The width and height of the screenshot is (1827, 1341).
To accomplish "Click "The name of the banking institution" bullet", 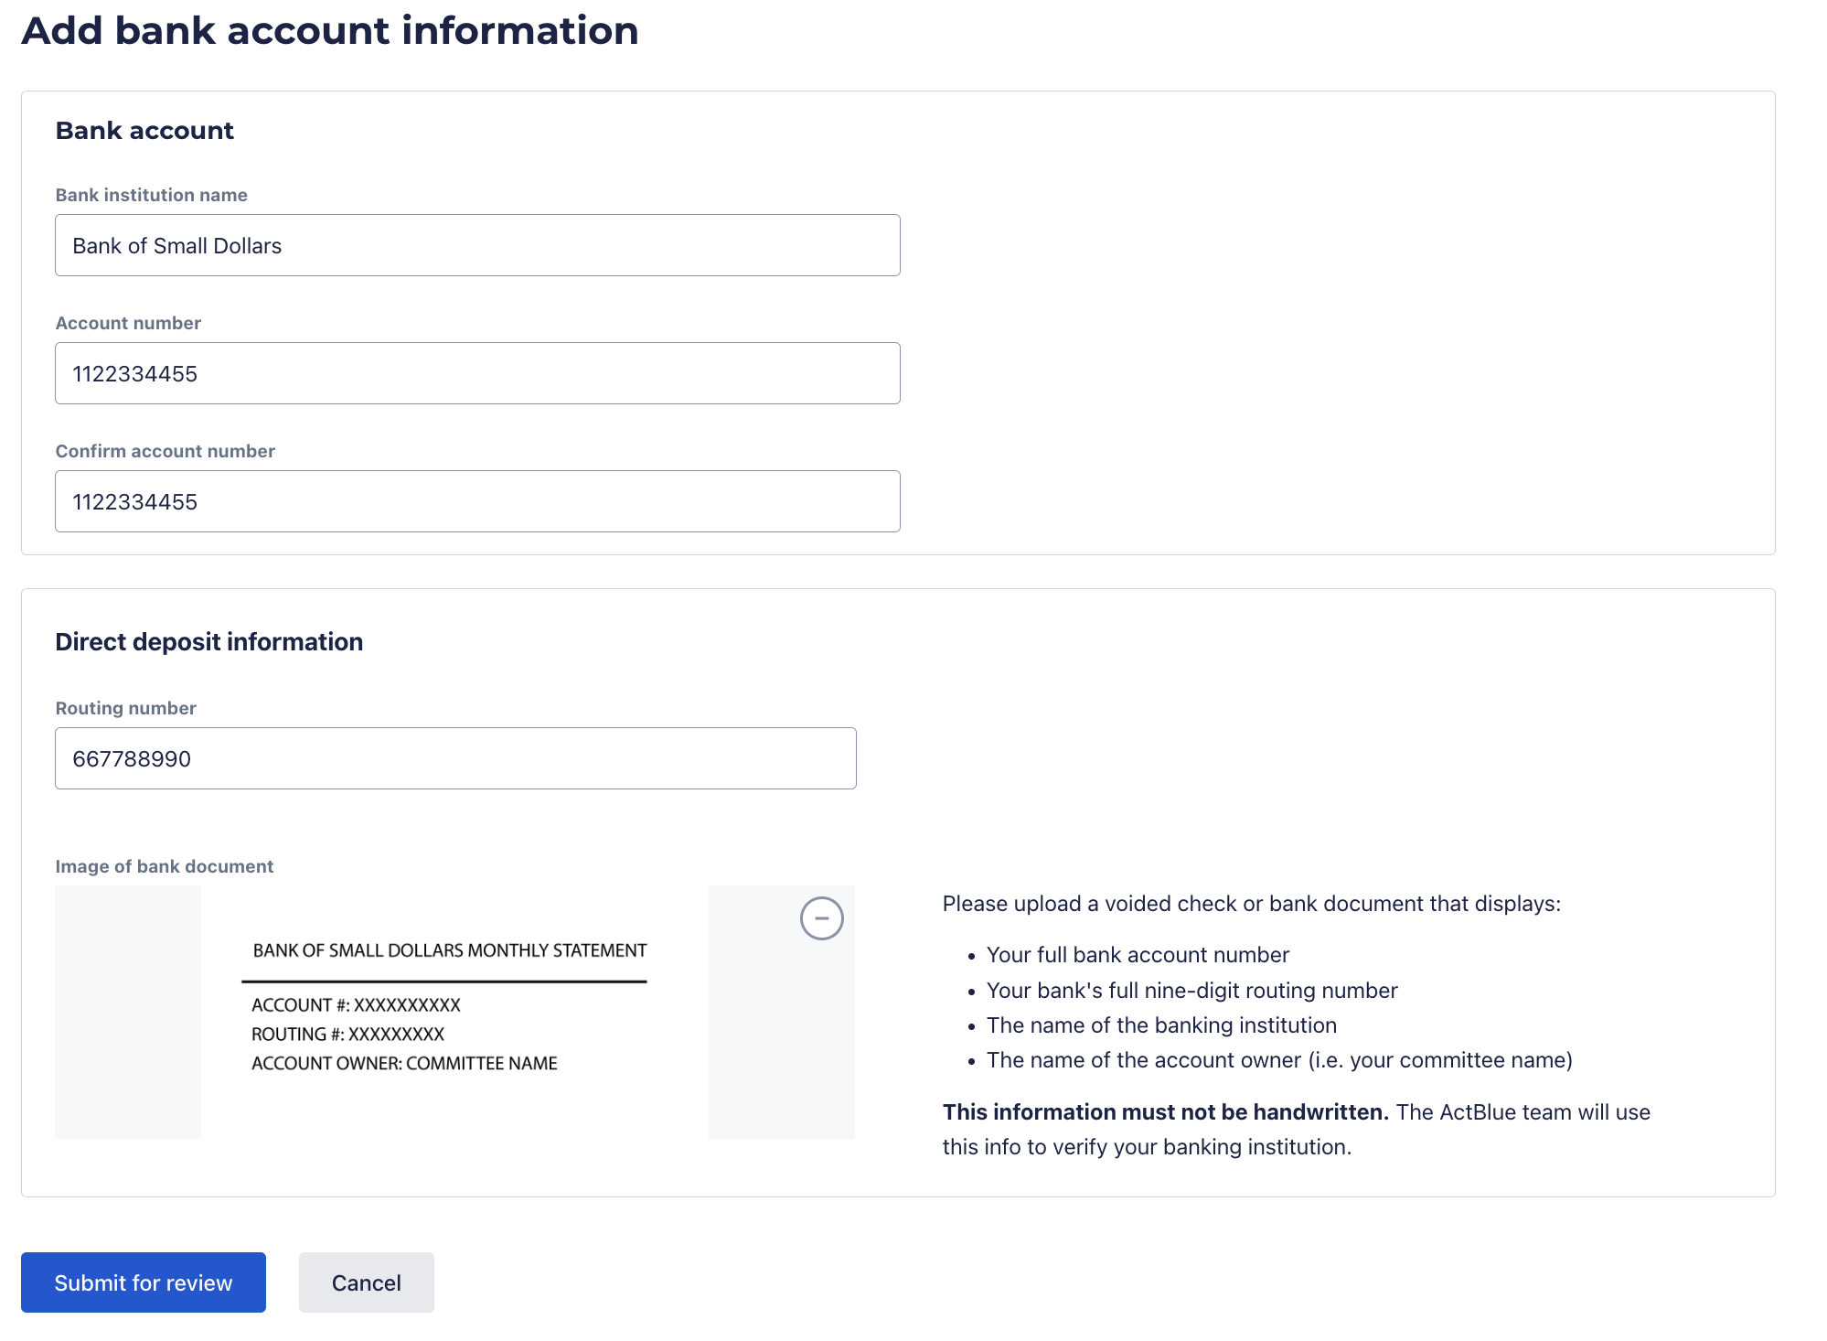I will (x=1161, y=1025).
